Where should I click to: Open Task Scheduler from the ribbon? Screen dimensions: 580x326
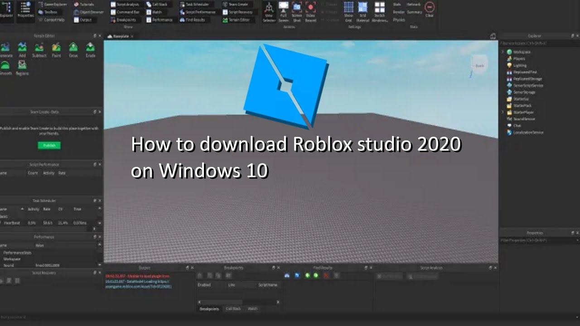coord(194,4)
